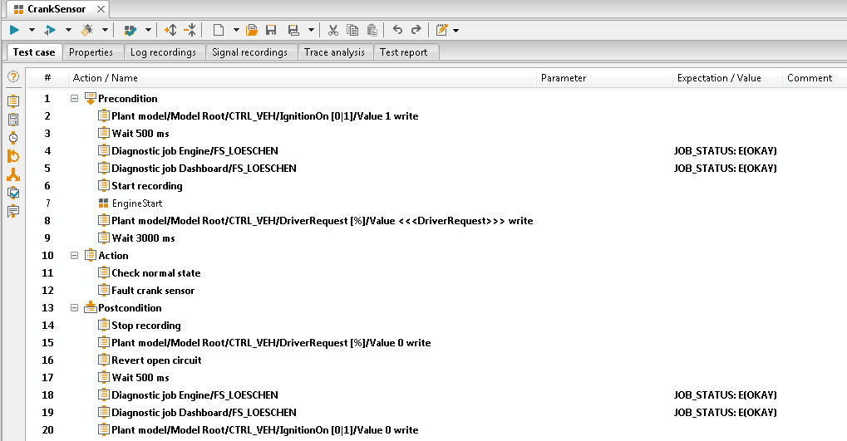
Task: Open the dropdown beside the step-run icon
Action: pyautogui.click(x=68, y=30)
